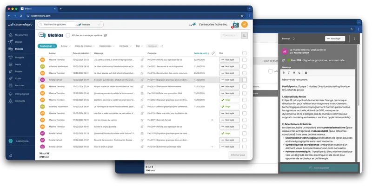Toggle Afficher les messages système checkbox
The image size is (372, 186).
[x=68, y=35]
